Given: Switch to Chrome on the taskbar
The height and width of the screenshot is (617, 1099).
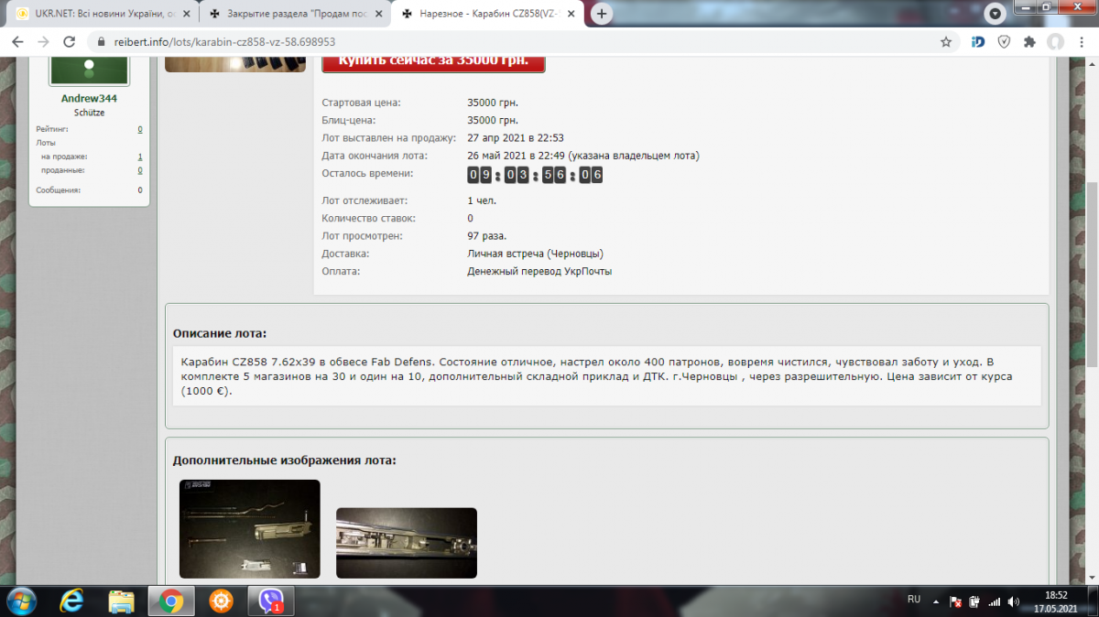Looking at the screenshot, I should tap(170, 601).
